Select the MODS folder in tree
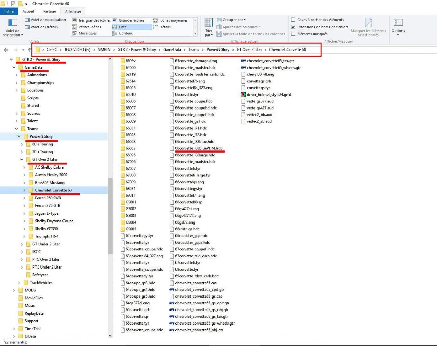This screenshot has width=437, height=346. tap(30, 290)
